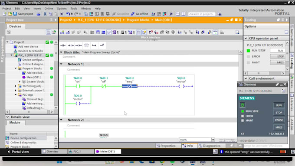The image size is (295, 166).
Task: Click the Delete network icon
Action: tap(68, 33)
